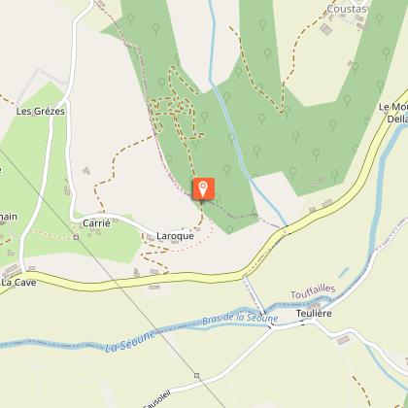Click the La Séoune river name
This screenshot has height=408, width=408.
(130, 342)
